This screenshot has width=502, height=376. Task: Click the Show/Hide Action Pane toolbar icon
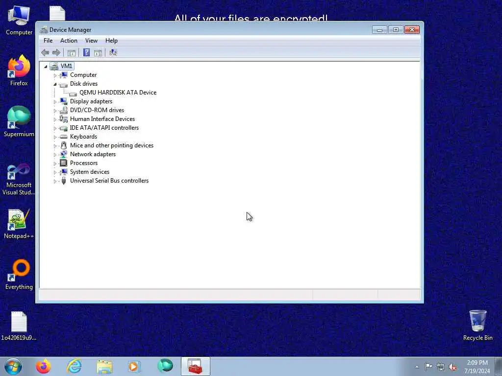point(98,53)
